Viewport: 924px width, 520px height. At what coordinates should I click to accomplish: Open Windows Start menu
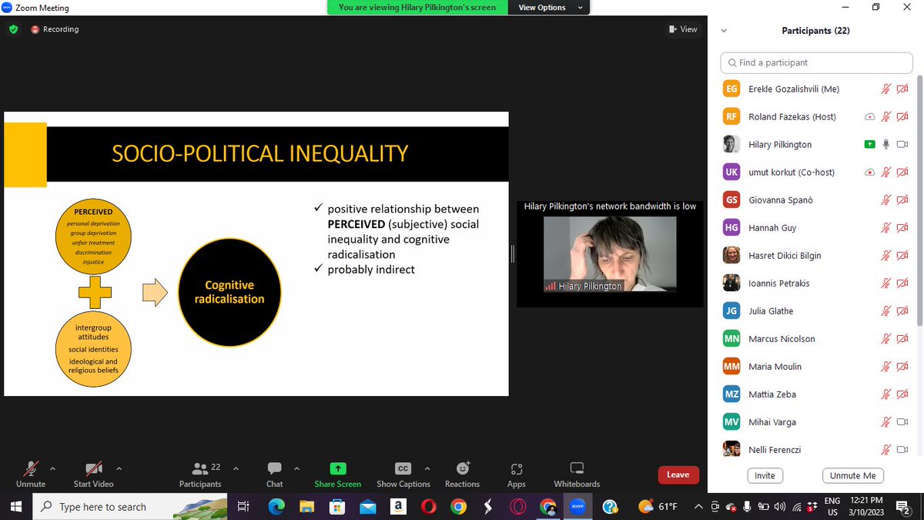click(x=16, y=506)
